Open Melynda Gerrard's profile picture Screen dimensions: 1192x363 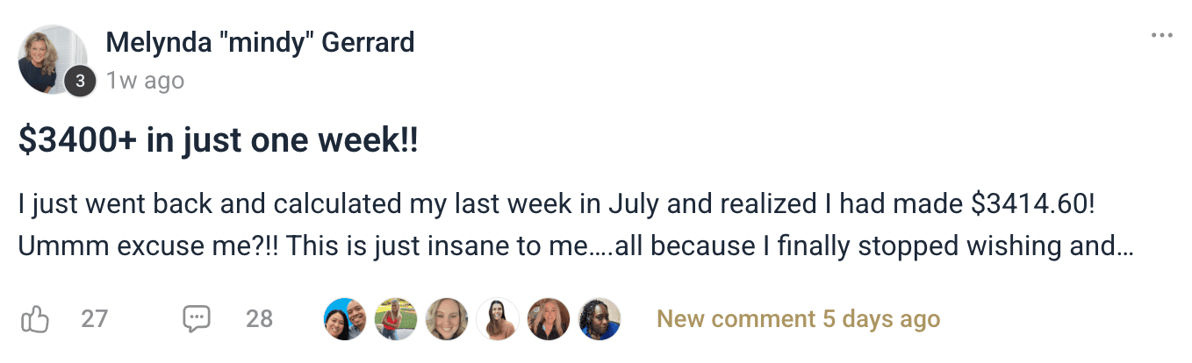point(50,58)
